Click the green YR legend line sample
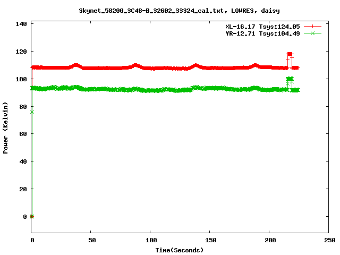 pos(312,33)
